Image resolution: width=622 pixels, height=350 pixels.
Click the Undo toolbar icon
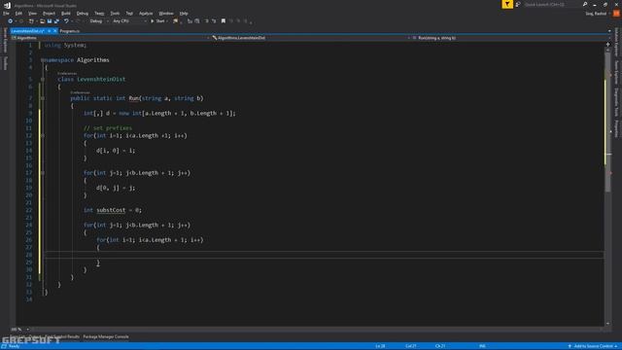pyautogui.click(x=66, y=21)
